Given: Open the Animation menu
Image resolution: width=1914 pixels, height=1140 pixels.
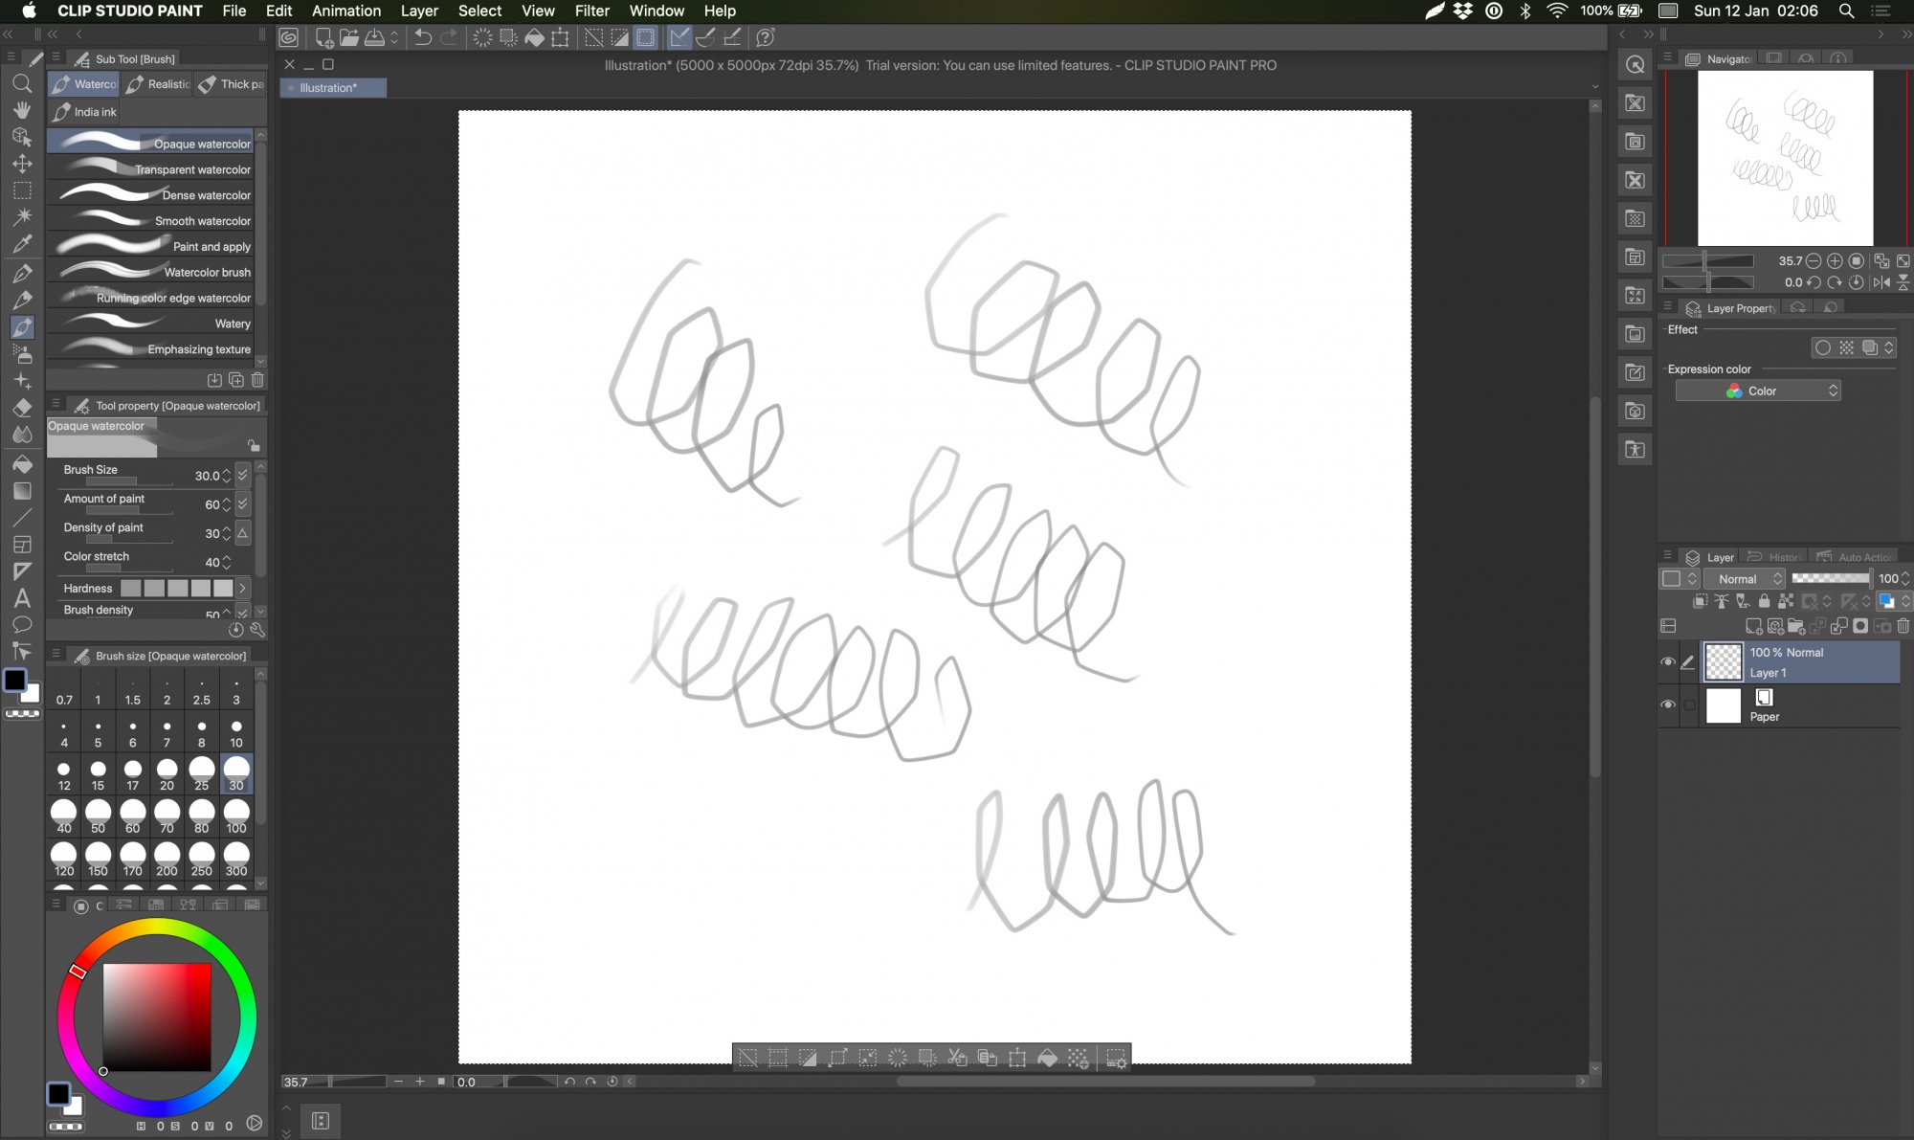Looking at the screenshot, I should pyautogui.click(x=346, y=11).
